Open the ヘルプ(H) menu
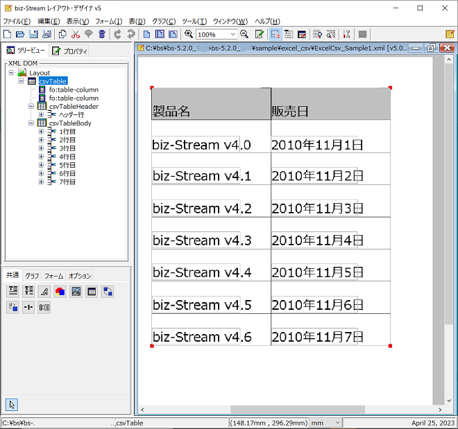 tap(267, 21)
